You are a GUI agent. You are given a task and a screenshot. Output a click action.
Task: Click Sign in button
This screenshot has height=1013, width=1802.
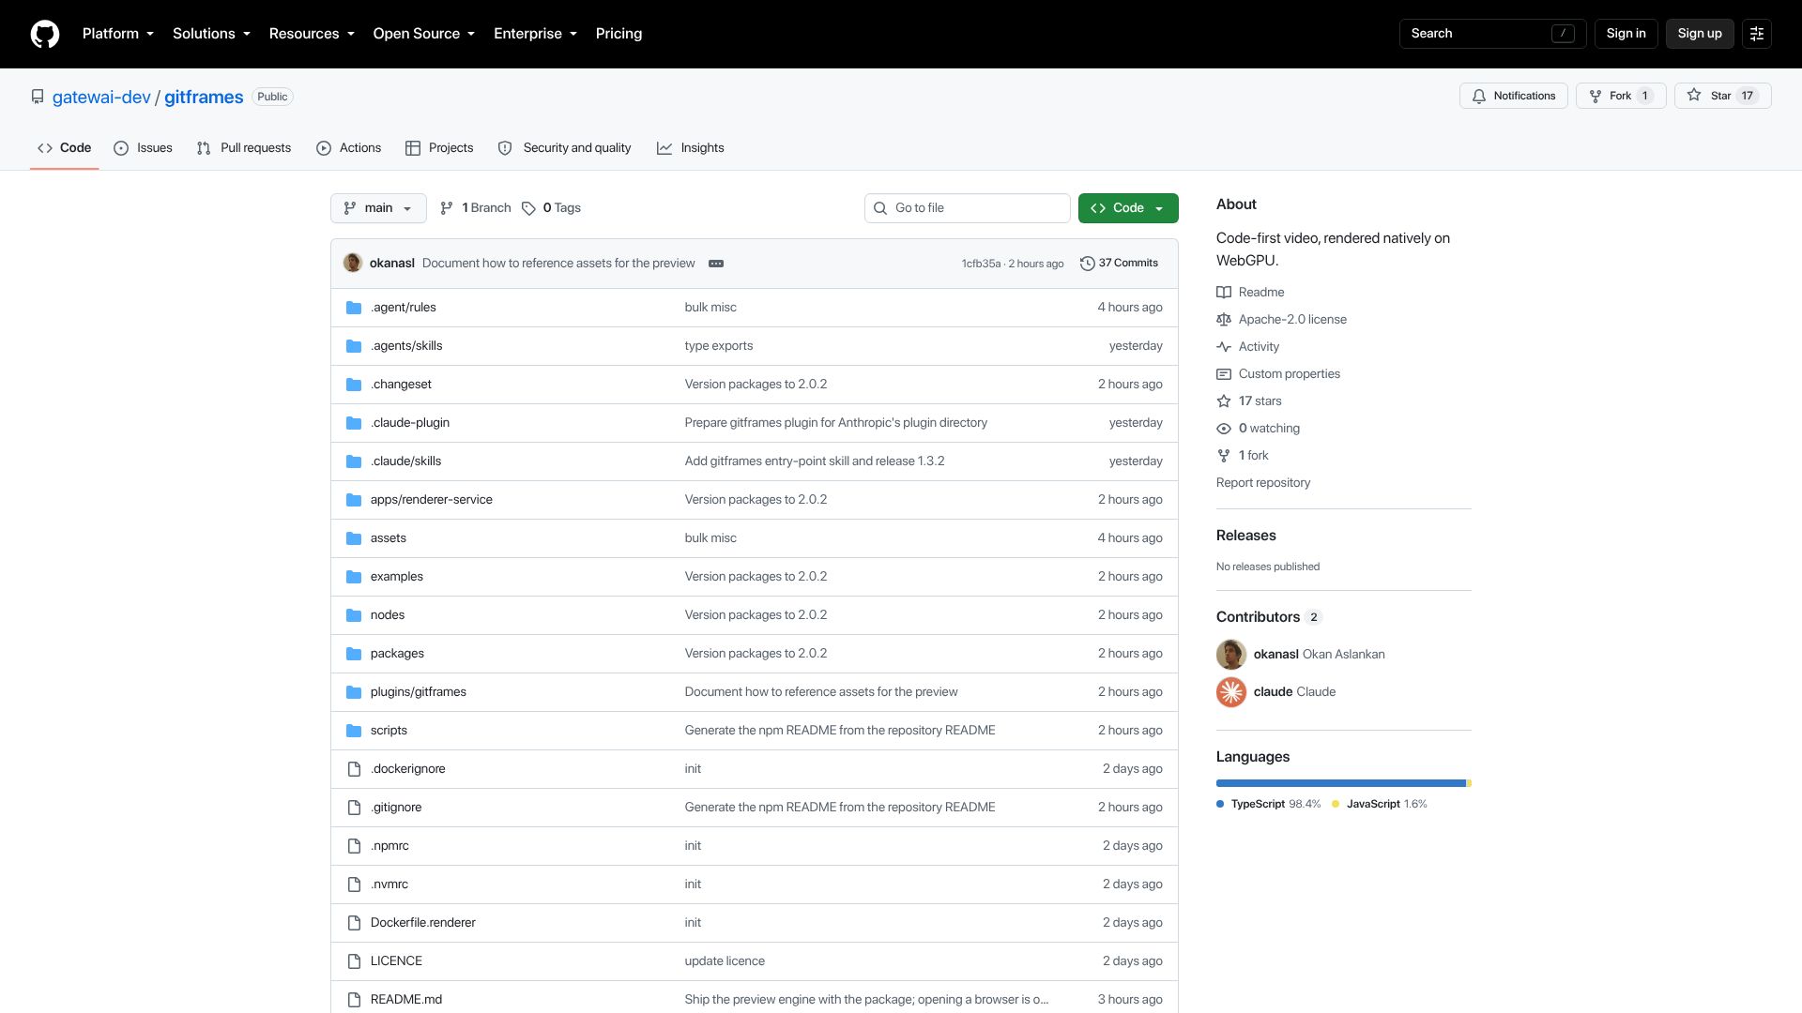point(1626,34)
